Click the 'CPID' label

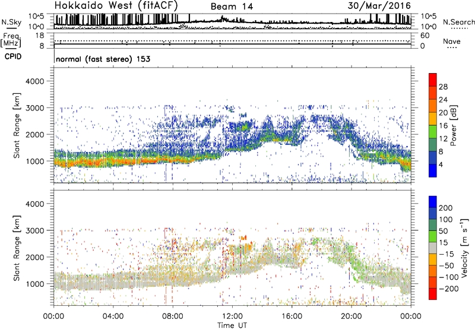click(x=13, y=56)
